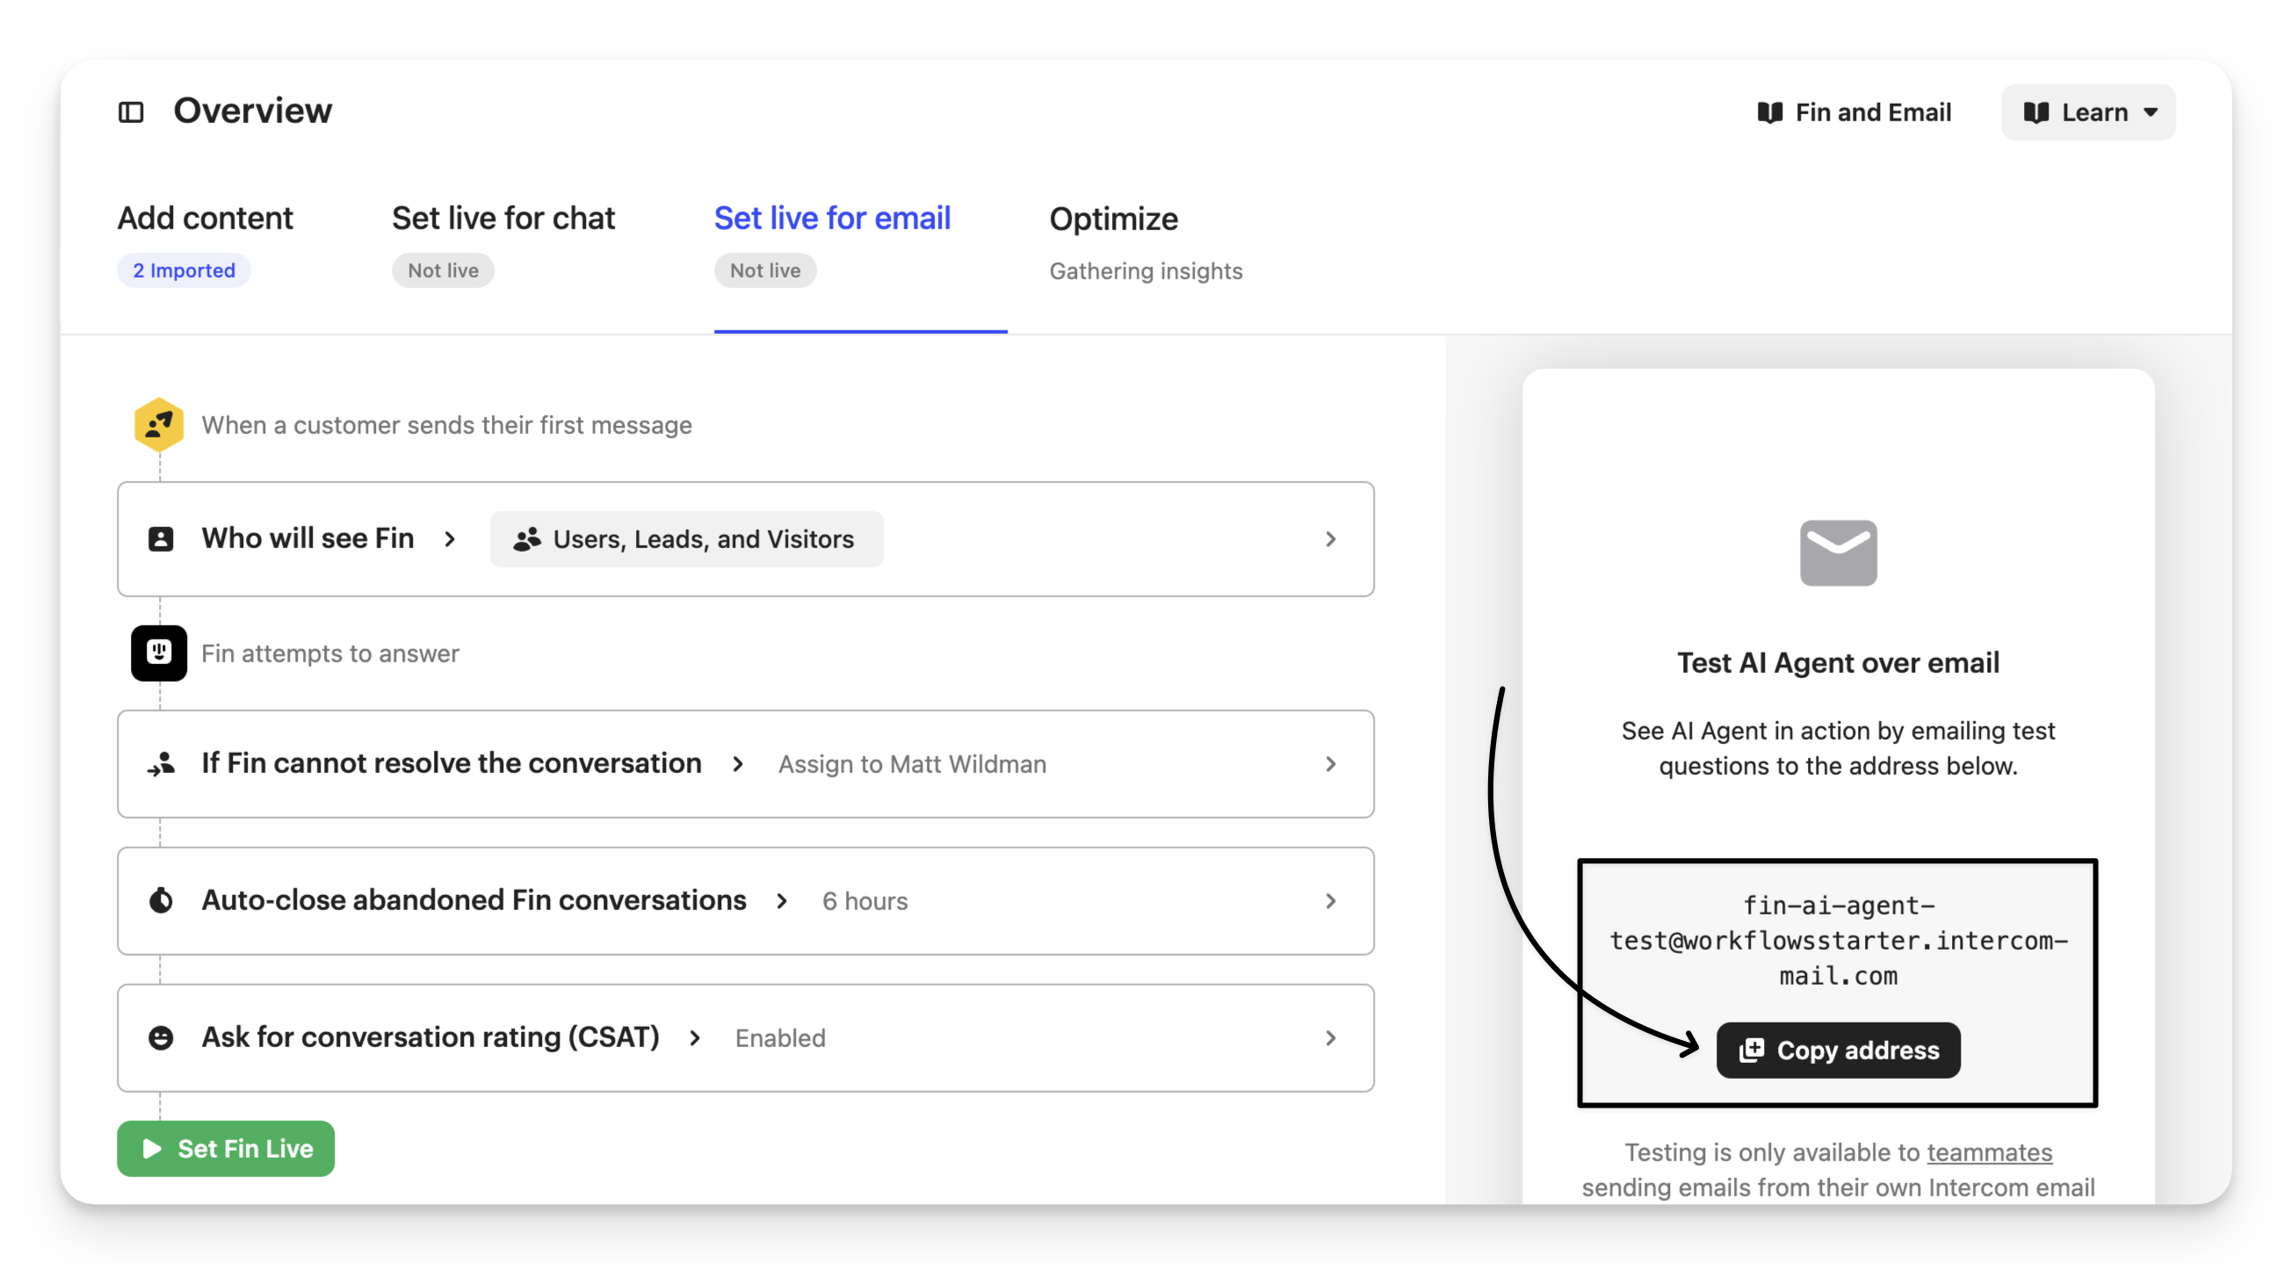Click the Overview page title
Viewport: 2292px width, 1264px height.
point(253,112)
